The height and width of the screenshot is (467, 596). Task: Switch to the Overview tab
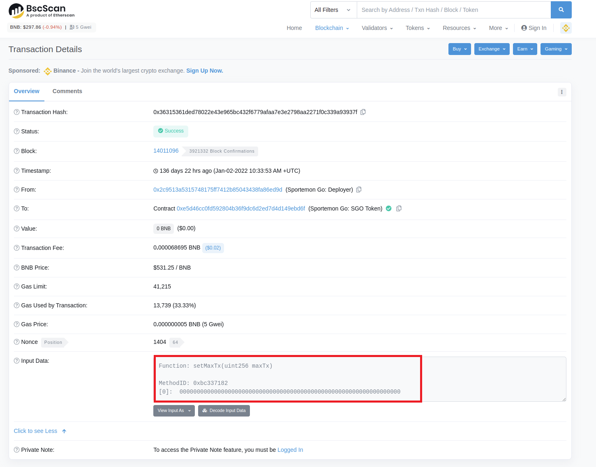point(27,91)
